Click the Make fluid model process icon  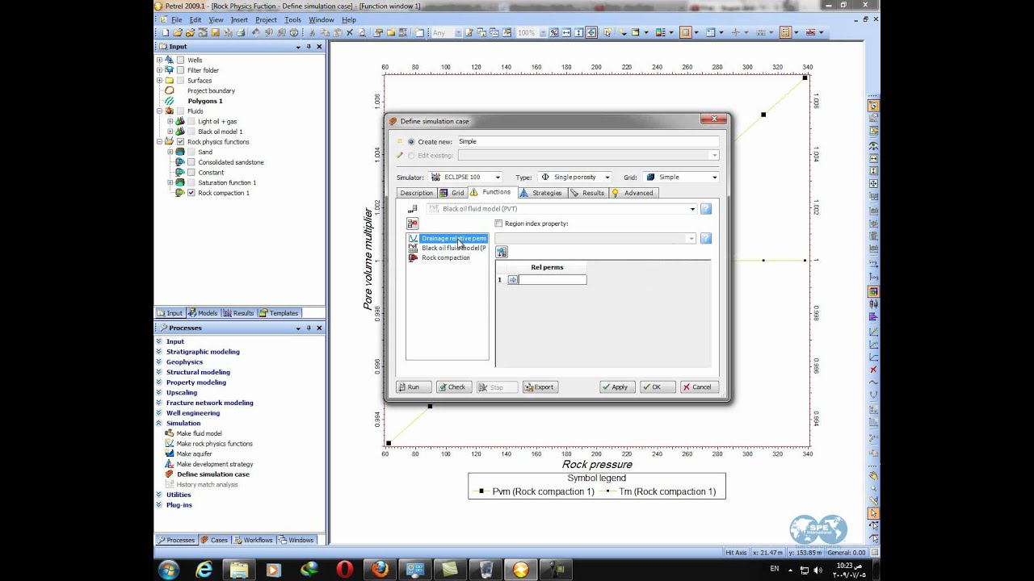point(170,433)
